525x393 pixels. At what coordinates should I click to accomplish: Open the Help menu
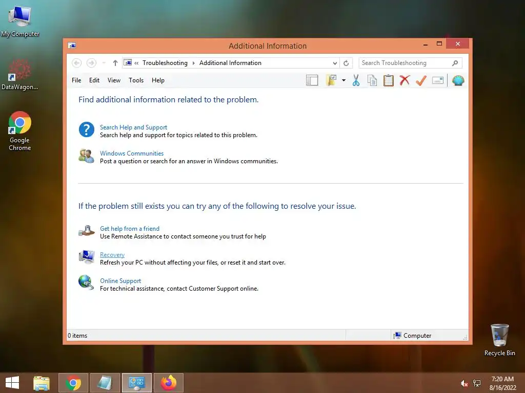point(158,80)
